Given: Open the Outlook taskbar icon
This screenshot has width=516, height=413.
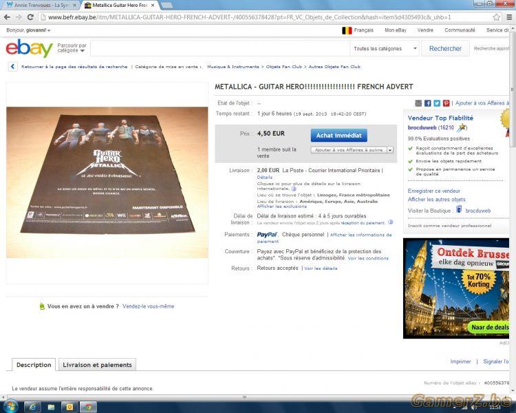Looking at the screenshot, I should tap(69, 407).
